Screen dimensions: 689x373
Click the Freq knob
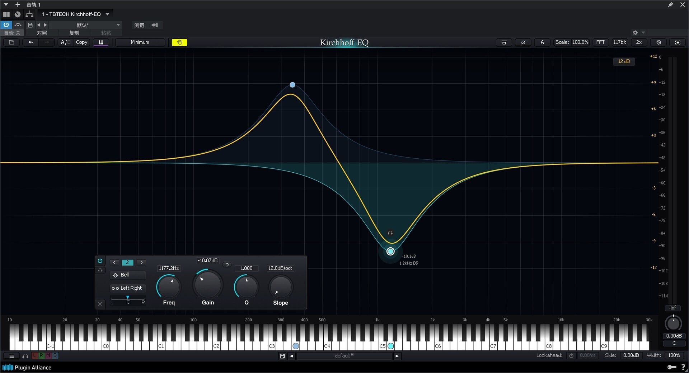pyautogui.click(x=169, y=287)
